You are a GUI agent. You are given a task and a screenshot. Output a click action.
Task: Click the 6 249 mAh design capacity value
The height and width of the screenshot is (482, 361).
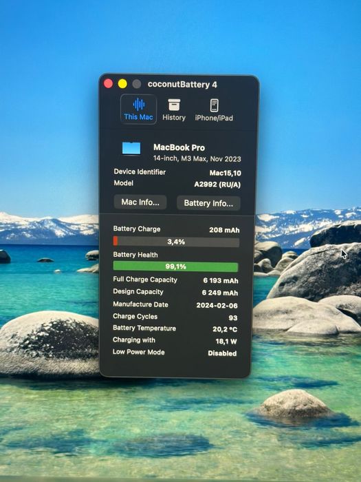point(220,293)
